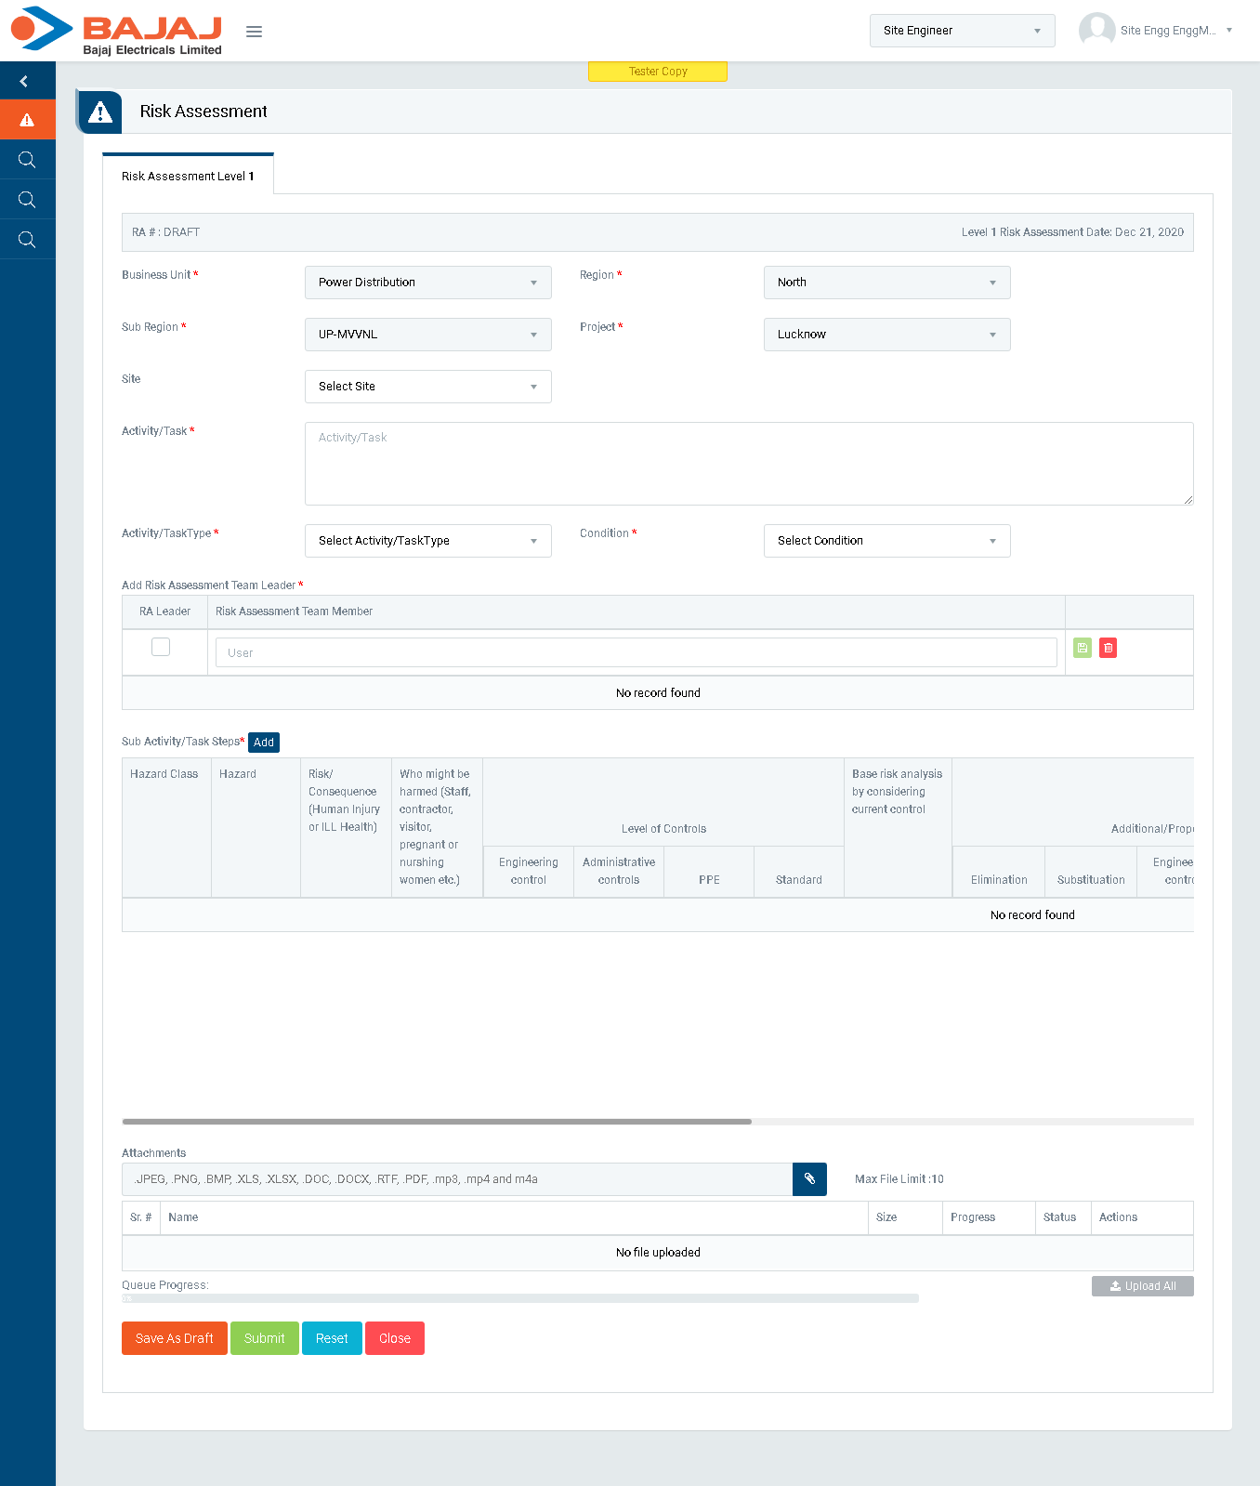Expand the Select Site dropdown
Image resolution: width=1260 pixels, height=1486 pixels.
tap(427, 387)
